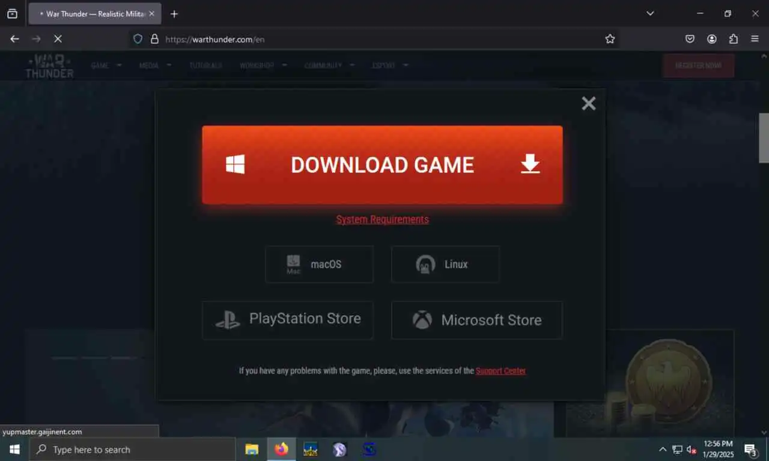Open Firefox View icon in tab bar
The image size is (769, 461).
(x=12, y=14)
